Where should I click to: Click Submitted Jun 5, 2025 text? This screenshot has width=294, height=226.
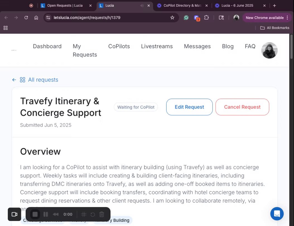(x=46, y=125)
